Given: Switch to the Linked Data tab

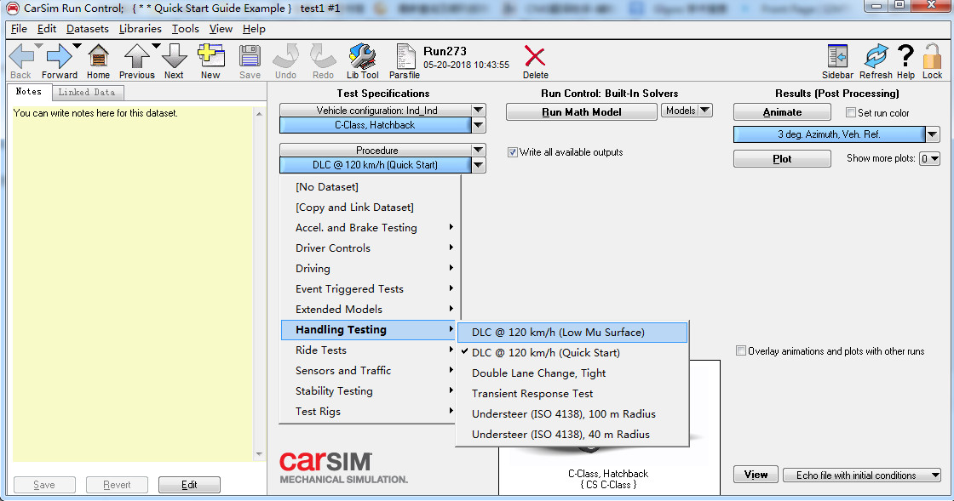Looking at the screenshot, I should 87,93.
